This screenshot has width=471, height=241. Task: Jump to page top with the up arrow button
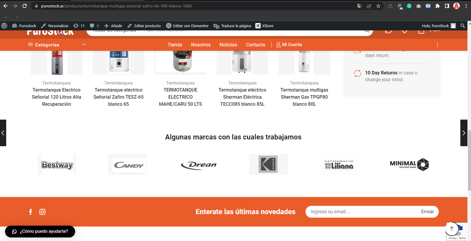[452, 229]
